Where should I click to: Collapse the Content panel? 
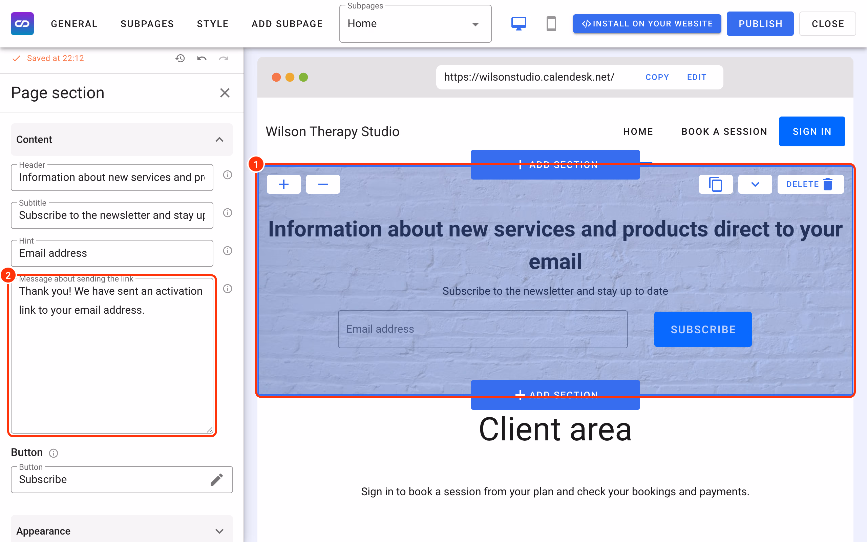pos(122,140)
